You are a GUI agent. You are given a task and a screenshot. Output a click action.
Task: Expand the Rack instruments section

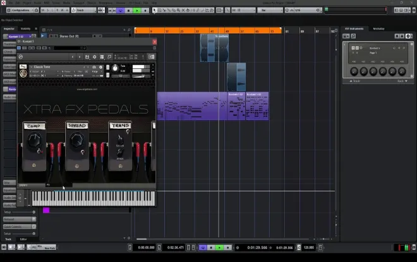(402, 81)
